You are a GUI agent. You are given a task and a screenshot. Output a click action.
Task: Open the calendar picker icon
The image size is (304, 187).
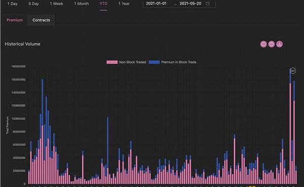coord(208,4)
